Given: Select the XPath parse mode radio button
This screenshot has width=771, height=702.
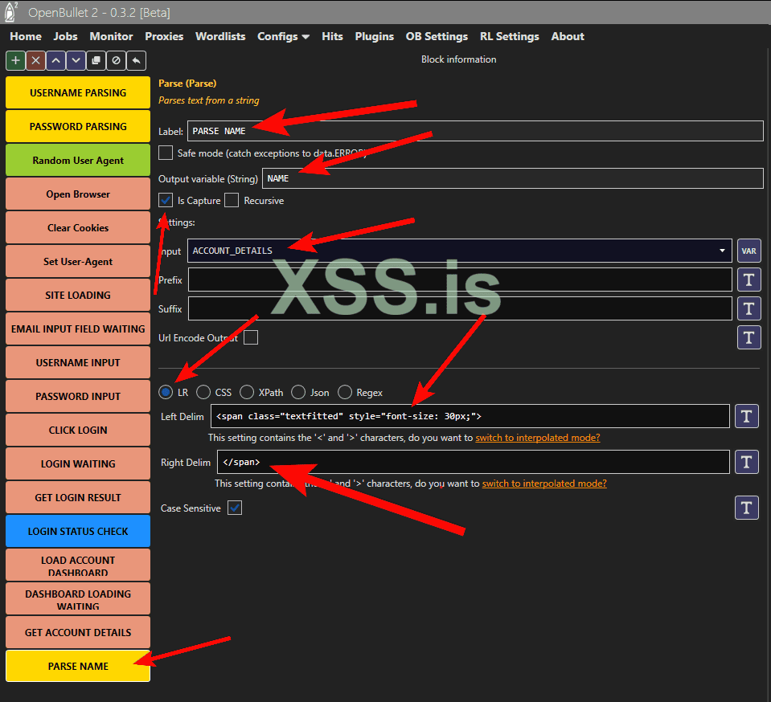Looking at the screenshot, I should pyautogui.click(x=247, y=392).
